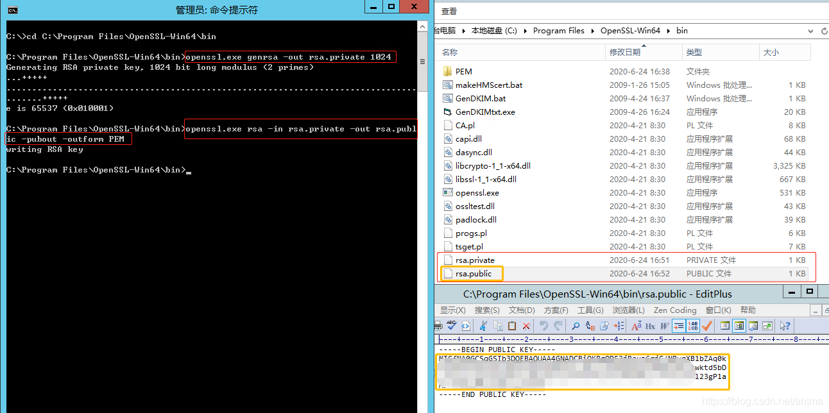Viewport: 829px width, 413px height.
Task: Toggle the auto indent button in EditPlus
Action: [679, 326]
